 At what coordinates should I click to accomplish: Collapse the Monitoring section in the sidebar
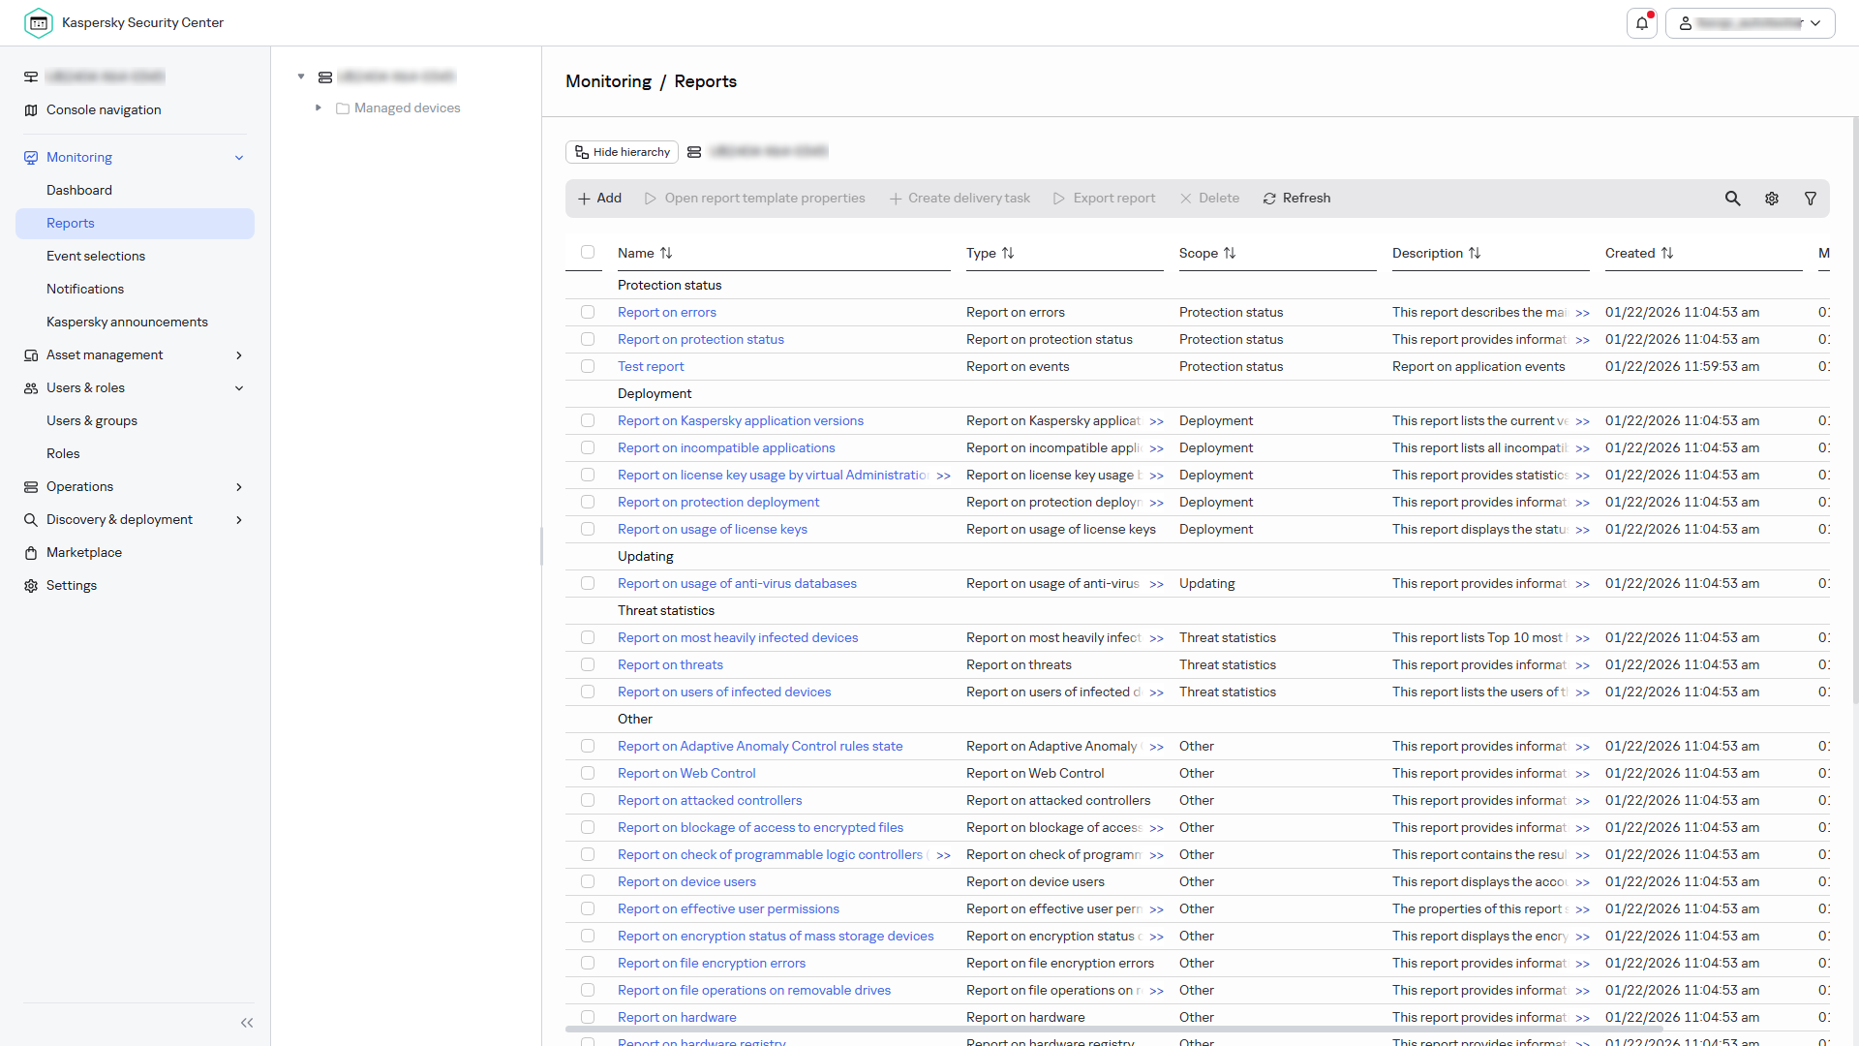coord(238,157)
